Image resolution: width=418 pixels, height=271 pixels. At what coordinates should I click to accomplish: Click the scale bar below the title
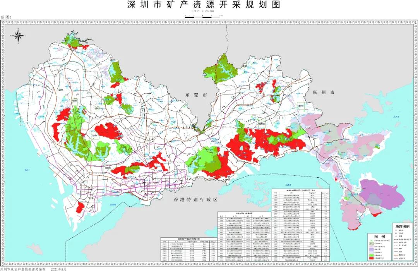203,17
